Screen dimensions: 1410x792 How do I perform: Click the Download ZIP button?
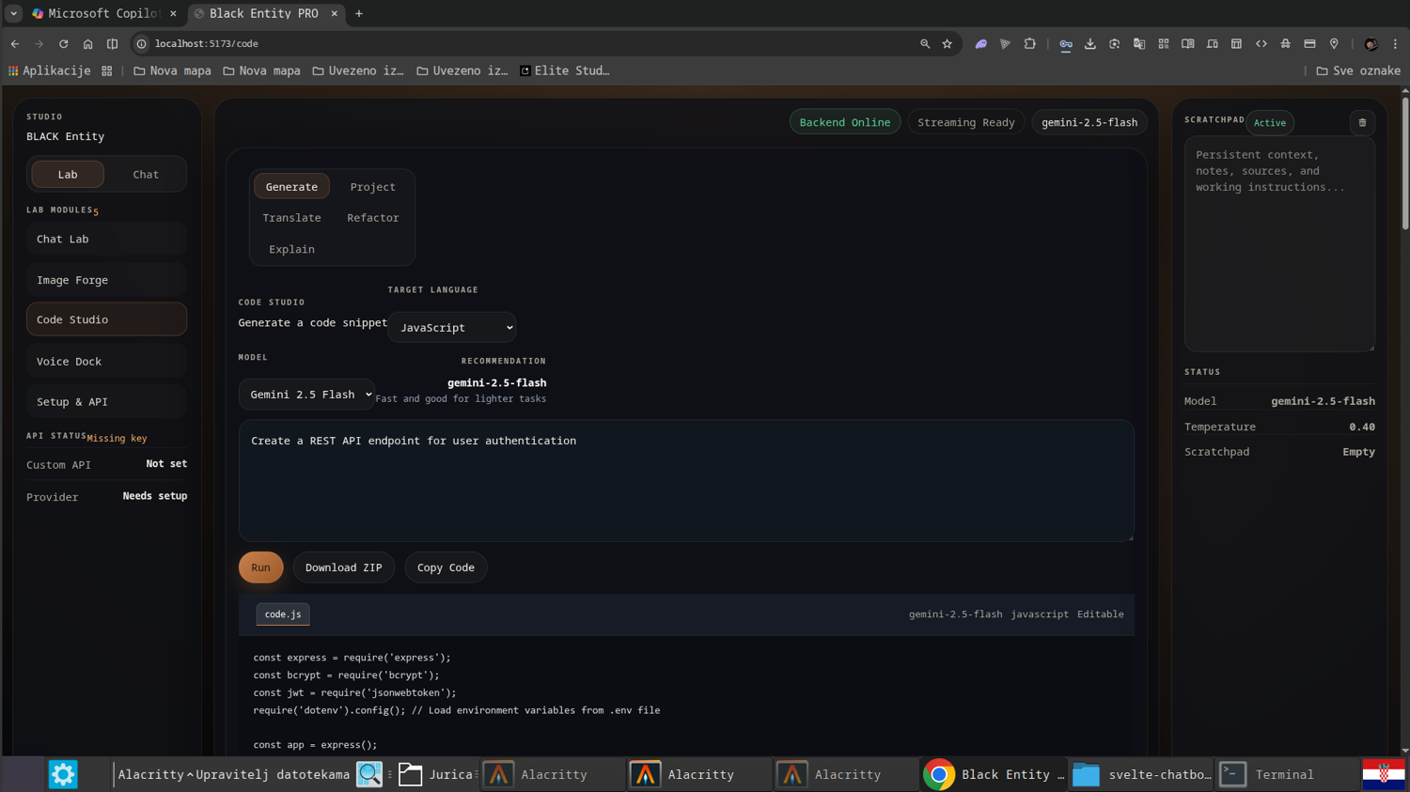343,567
